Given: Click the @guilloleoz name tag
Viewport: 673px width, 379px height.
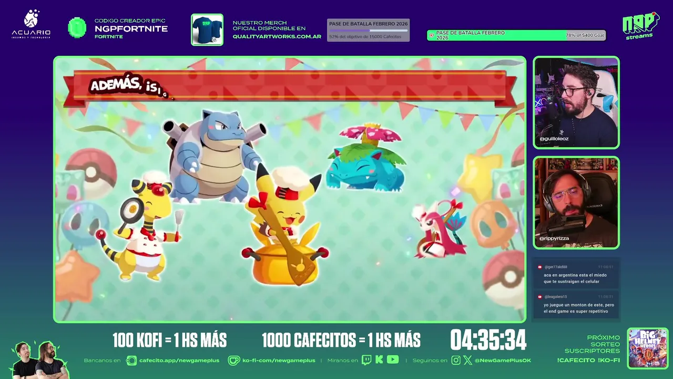Looking at the screenshot, I should point(554,139).
